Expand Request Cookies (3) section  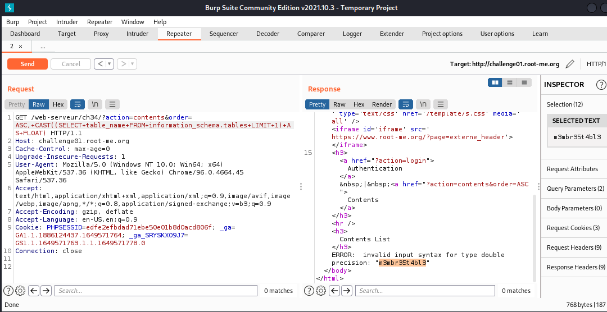point(574,228)
